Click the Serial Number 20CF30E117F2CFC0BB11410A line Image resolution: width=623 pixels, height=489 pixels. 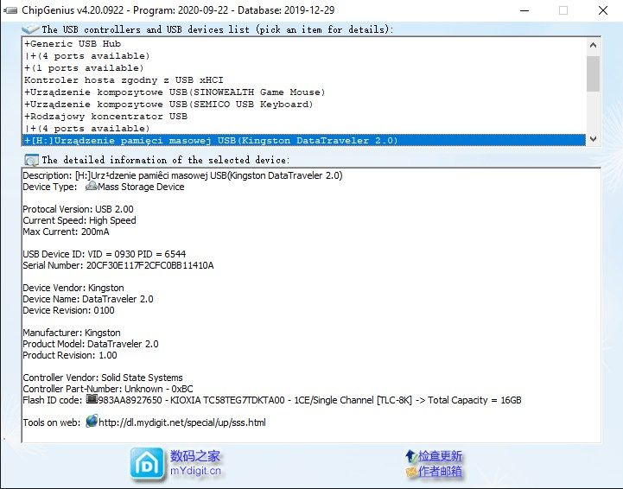(118, 265)
